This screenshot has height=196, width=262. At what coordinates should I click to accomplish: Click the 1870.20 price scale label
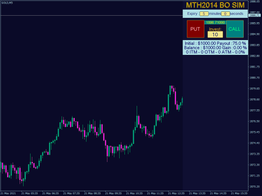pos(255,186)
